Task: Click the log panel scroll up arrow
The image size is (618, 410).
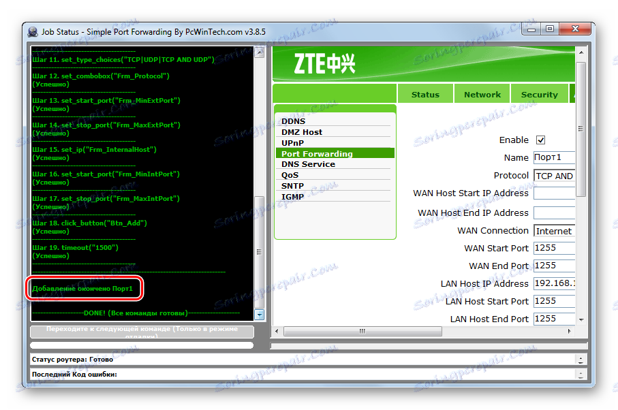Action: pos(260,52)
